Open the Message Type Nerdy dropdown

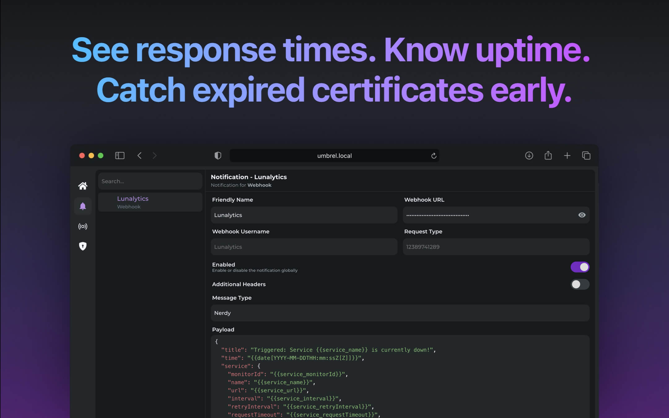(400, 313)
